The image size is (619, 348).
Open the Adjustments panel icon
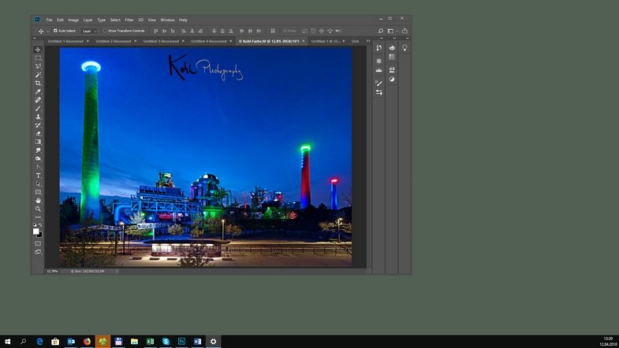click(392, 80)
